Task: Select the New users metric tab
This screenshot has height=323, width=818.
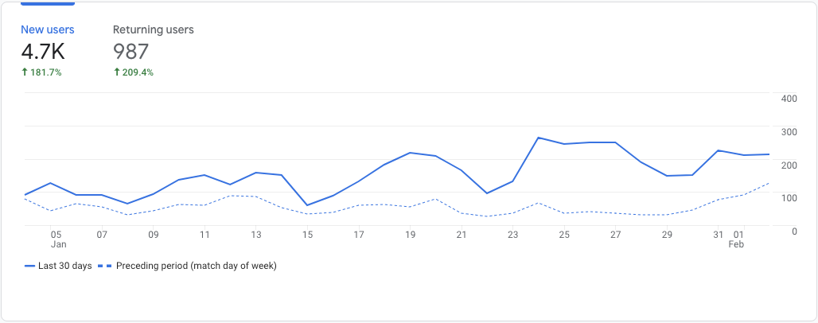Action: coord(48,29)
